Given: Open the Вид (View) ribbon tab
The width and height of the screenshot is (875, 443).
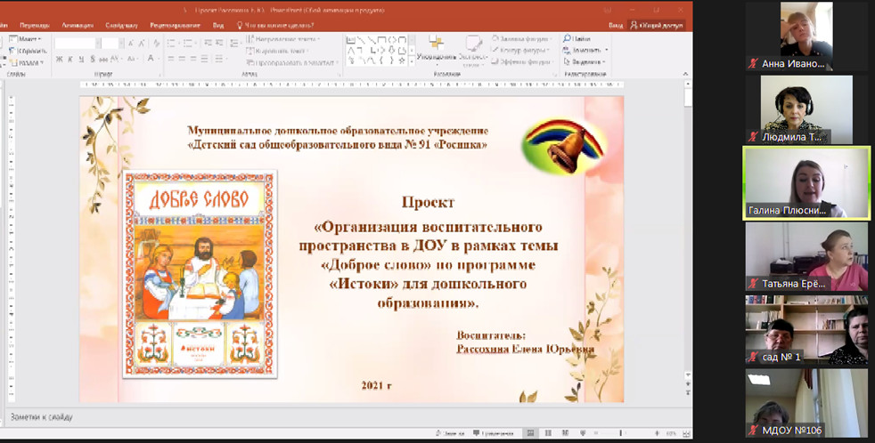Looking at the screenshot, I should pos(218,26).
